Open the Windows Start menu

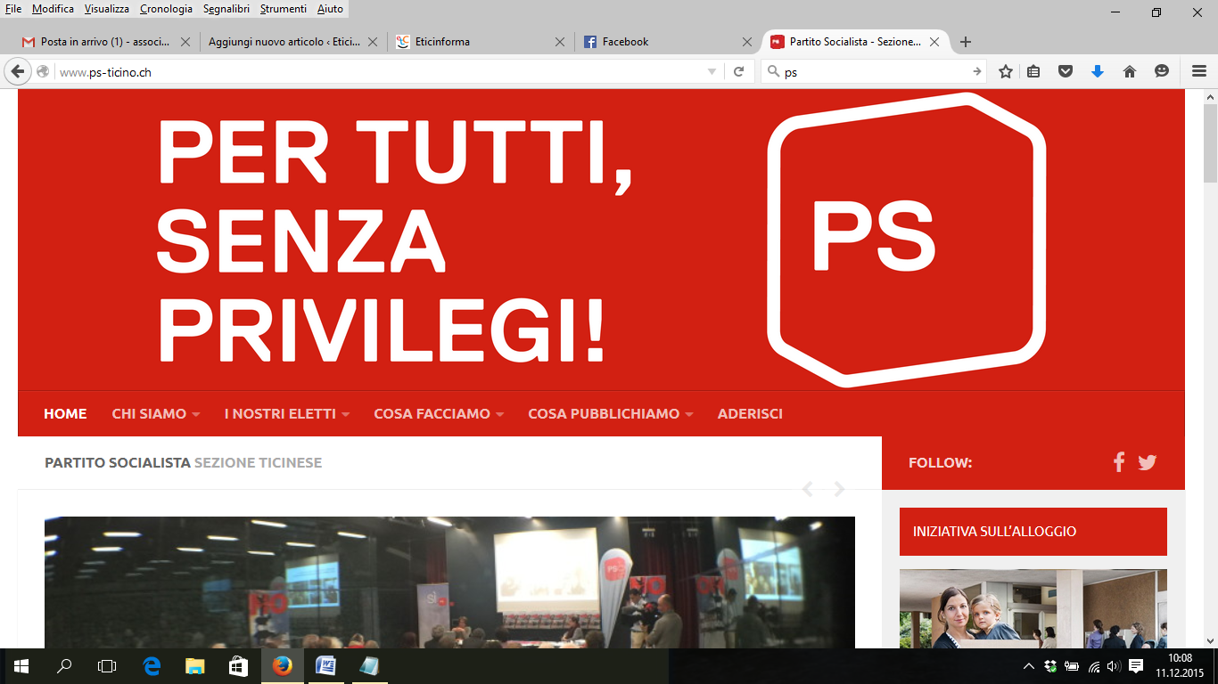[x=21, y=665]
